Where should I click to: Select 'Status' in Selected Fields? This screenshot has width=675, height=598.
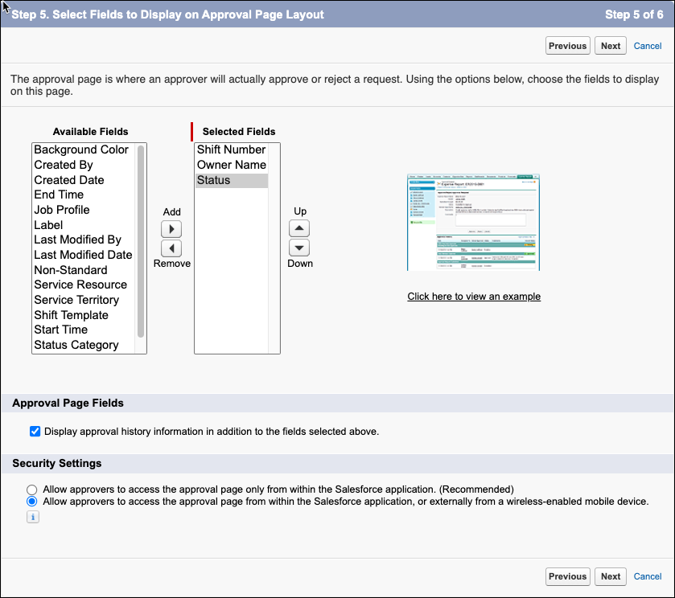coord(232,180)
